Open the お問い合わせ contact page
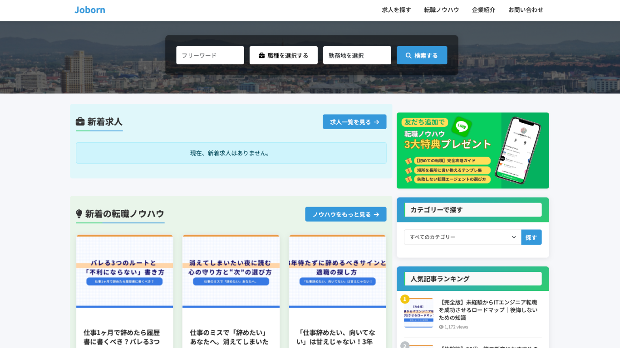 pos(526,10)
